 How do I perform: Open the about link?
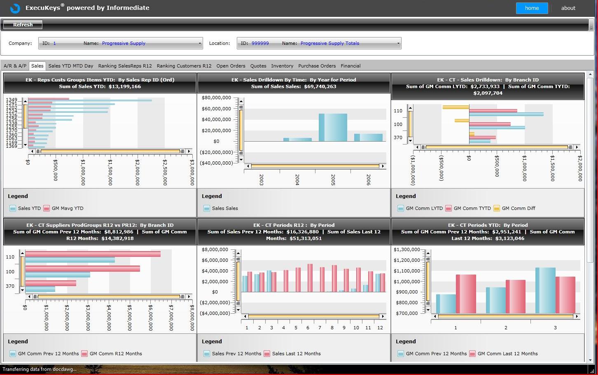(x=568, y=8)
